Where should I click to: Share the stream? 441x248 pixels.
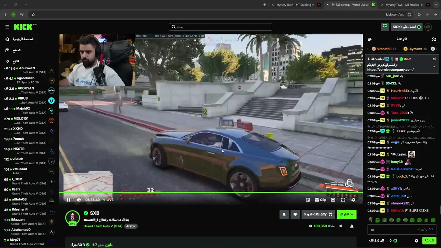click(x=341, y=226)
